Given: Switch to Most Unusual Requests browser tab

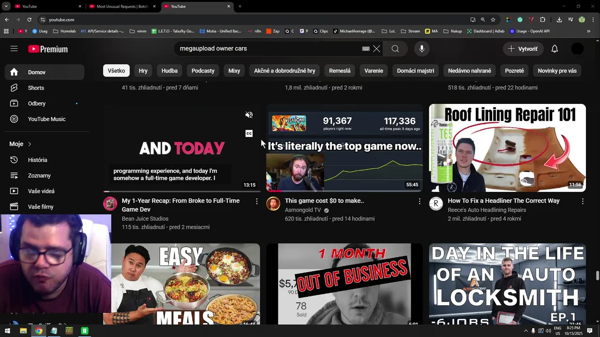Looking at the screenshot, I should coord(122,7).
